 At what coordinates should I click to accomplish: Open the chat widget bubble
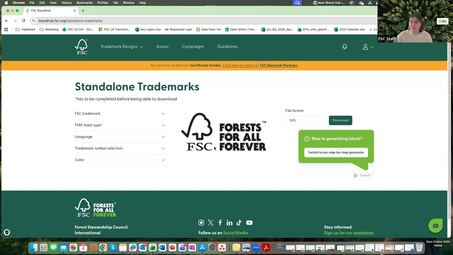pyautogui.click(x=436, y=226)
